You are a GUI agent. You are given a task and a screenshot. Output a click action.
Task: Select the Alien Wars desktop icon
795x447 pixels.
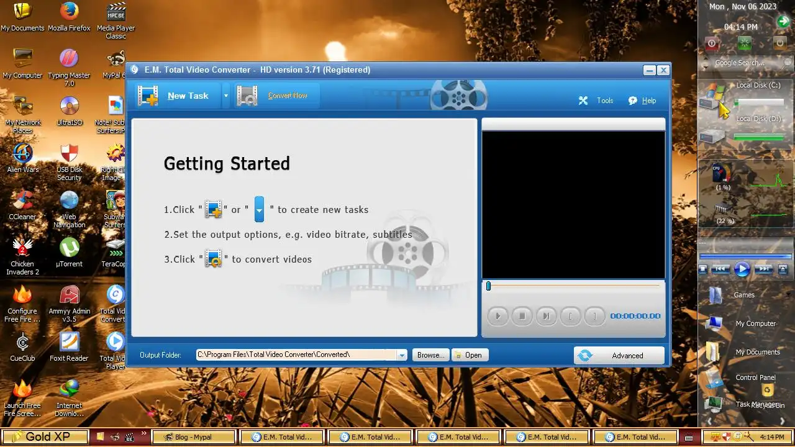(22, 158)
